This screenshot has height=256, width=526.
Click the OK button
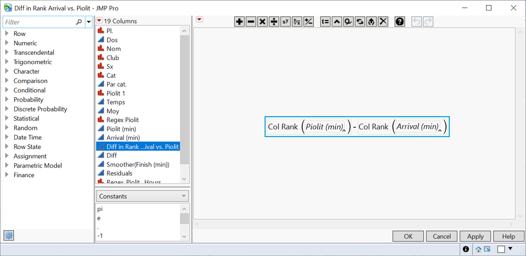[x=408, y=236]
